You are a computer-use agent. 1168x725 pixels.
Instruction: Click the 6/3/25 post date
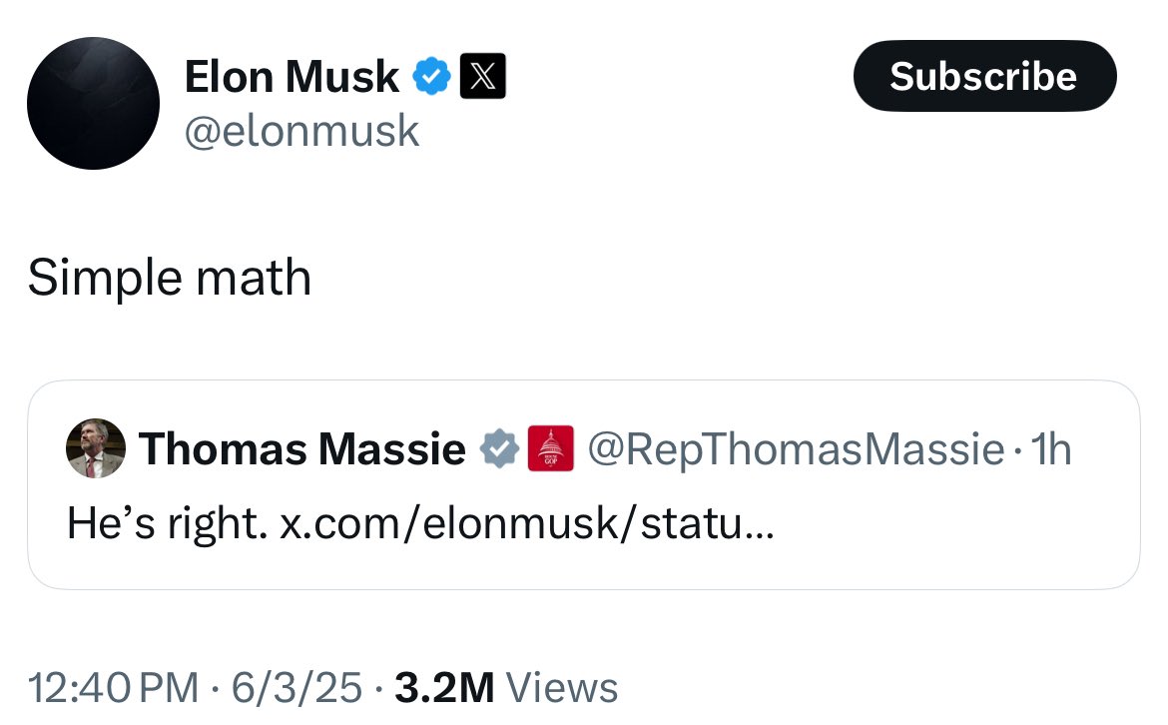pos(298,688)
